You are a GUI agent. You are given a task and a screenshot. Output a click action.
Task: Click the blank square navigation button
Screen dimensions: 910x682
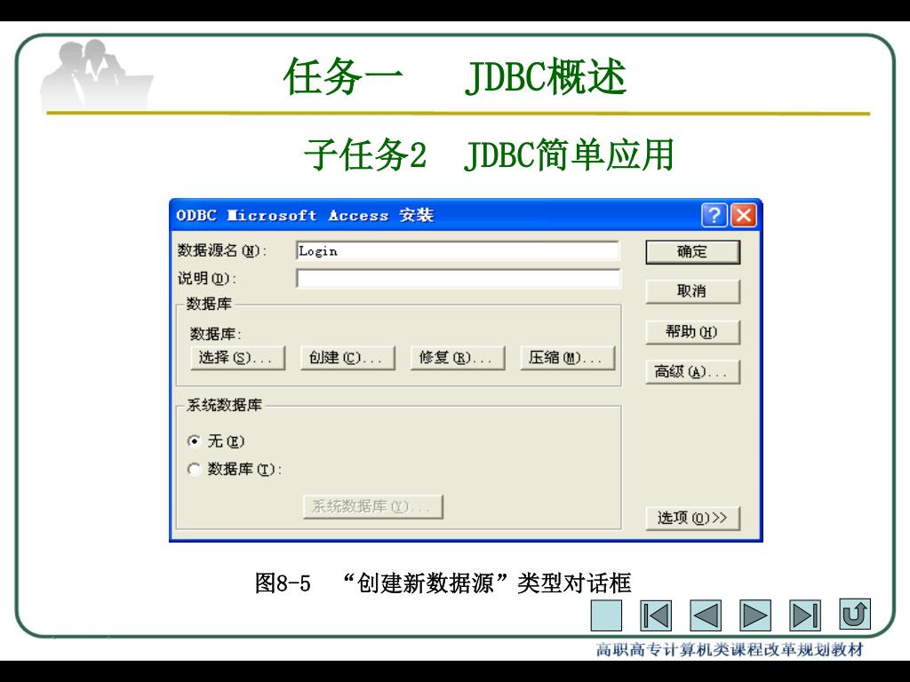point(606,615)
